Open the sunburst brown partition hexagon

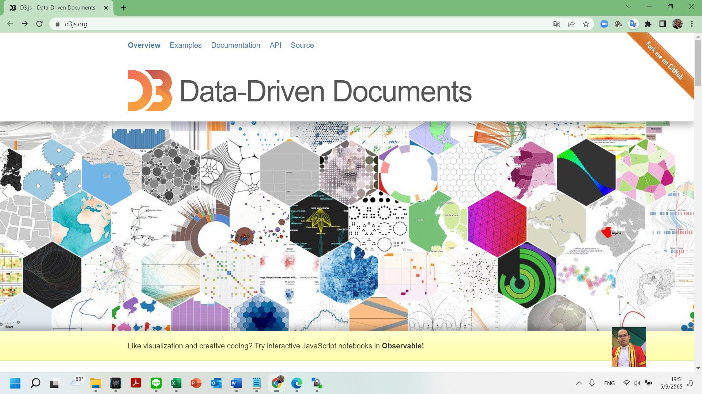[x=200, y=224]
